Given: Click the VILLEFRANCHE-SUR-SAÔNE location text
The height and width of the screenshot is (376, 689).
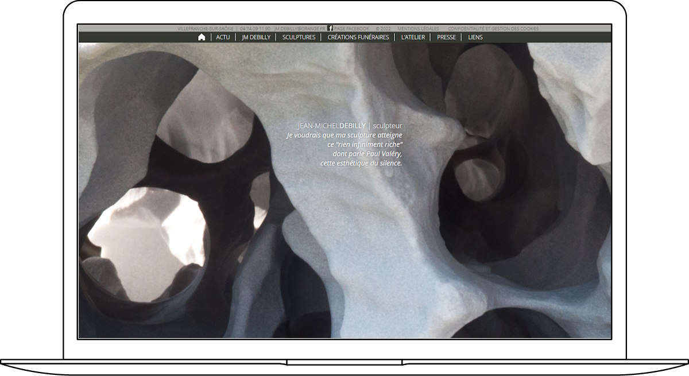Looking at the screenshot, I should pyautogui.click(x=205, y=29).
